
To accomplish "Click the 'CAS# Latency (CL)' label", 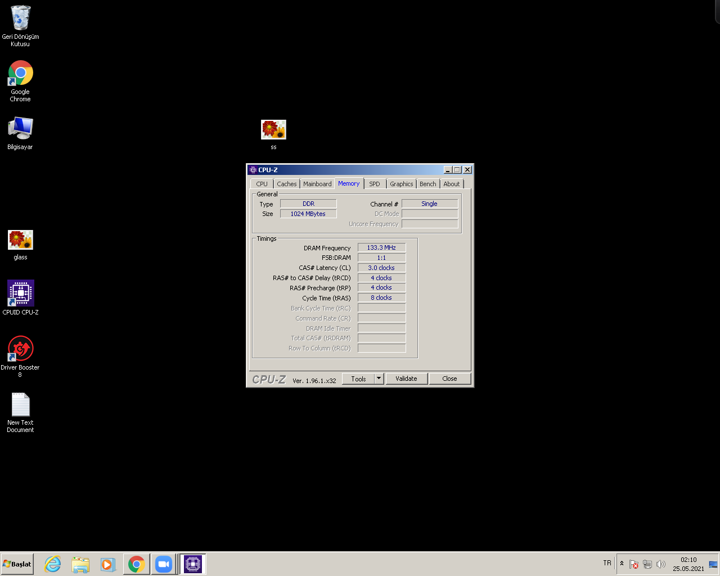I will pos(325,268).
